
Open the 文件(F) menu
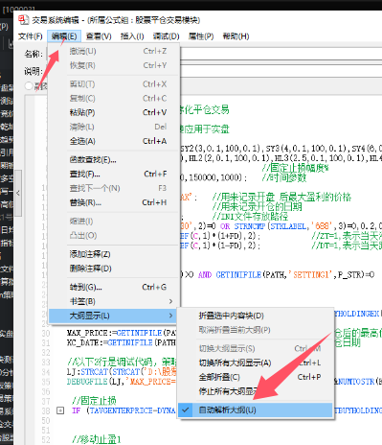tap(31, 36)
